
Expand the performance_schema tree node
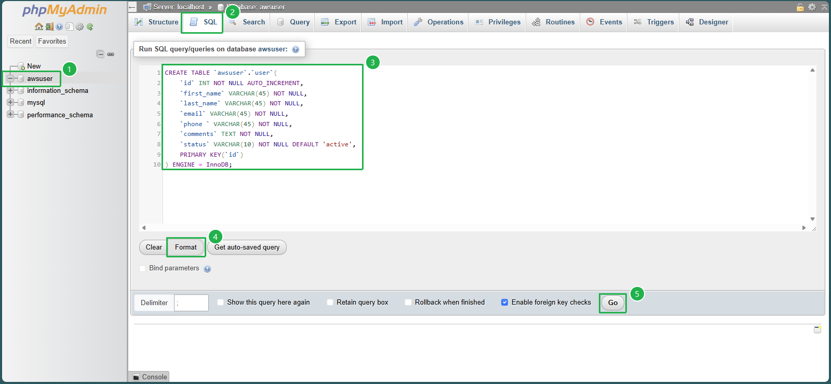point(10,114)
